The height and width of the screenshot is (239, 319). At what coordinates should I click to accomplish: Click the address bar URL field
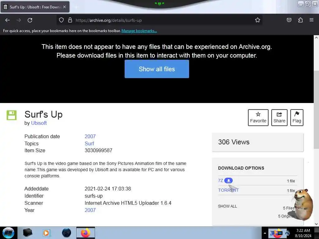click(159, 20)
